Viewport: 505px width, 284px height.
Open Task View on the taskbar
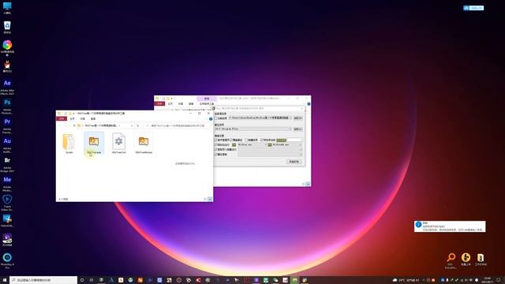tap(92, 280)
